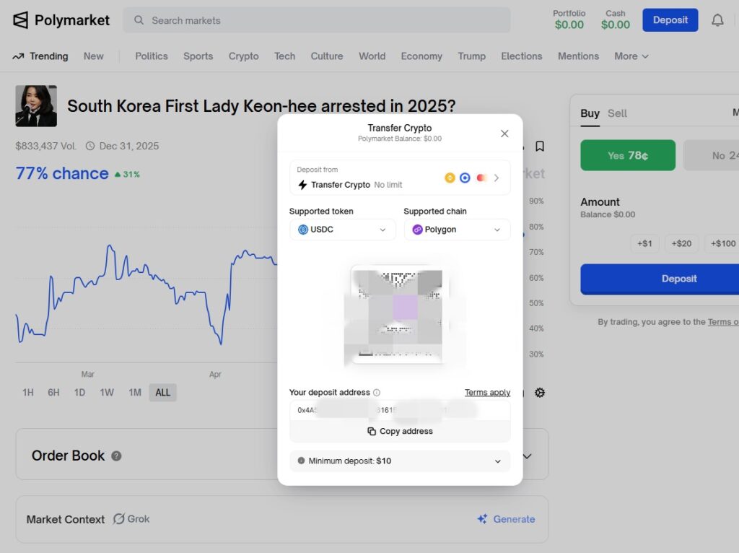Screen dimensions: 739x553
Task: Click the Polymarket logo
Action: pos(61,20)
